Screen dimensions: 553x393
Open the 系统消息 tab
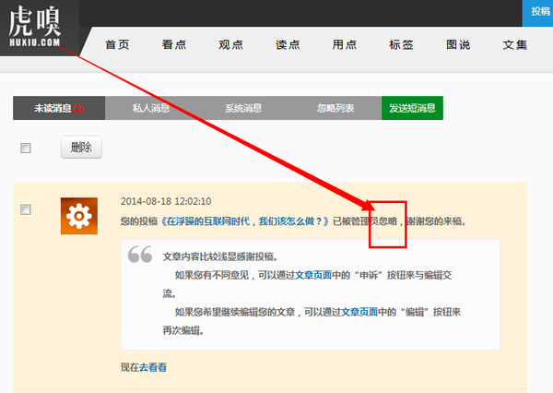(243, 108)
